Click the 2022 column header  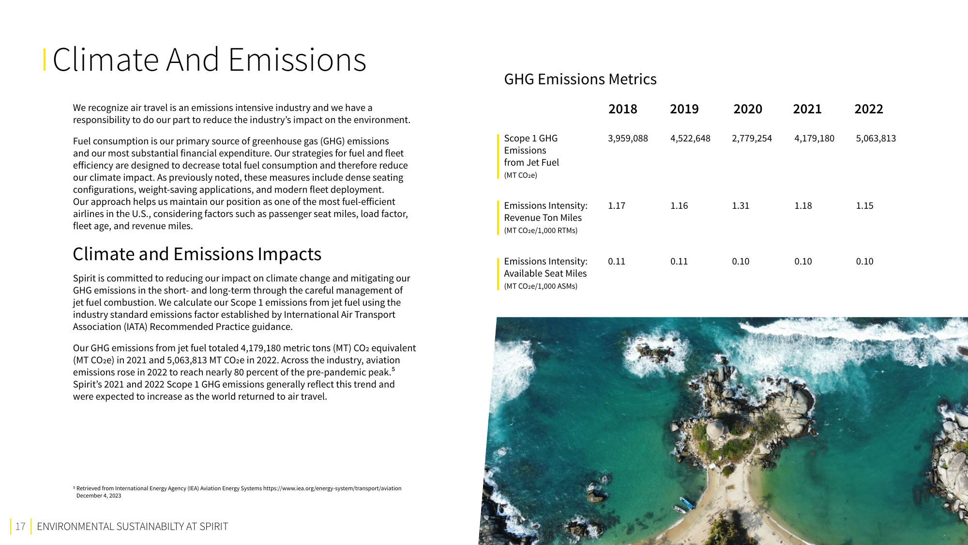pos(868,109)
